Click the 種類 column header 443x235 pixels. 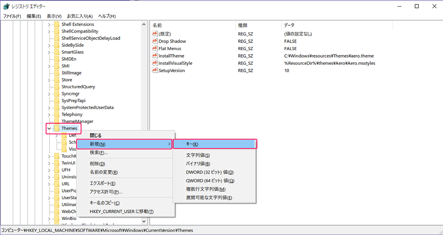259,25
